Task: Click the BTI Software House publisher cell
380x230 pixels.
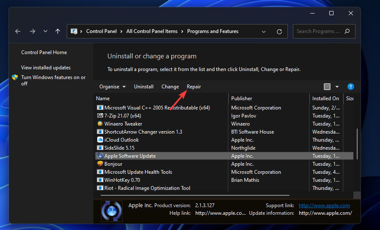Action: pos(252,132)
